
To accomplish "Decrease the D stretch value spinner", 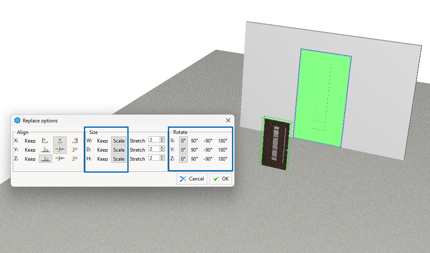I will [x=162, y=150].
